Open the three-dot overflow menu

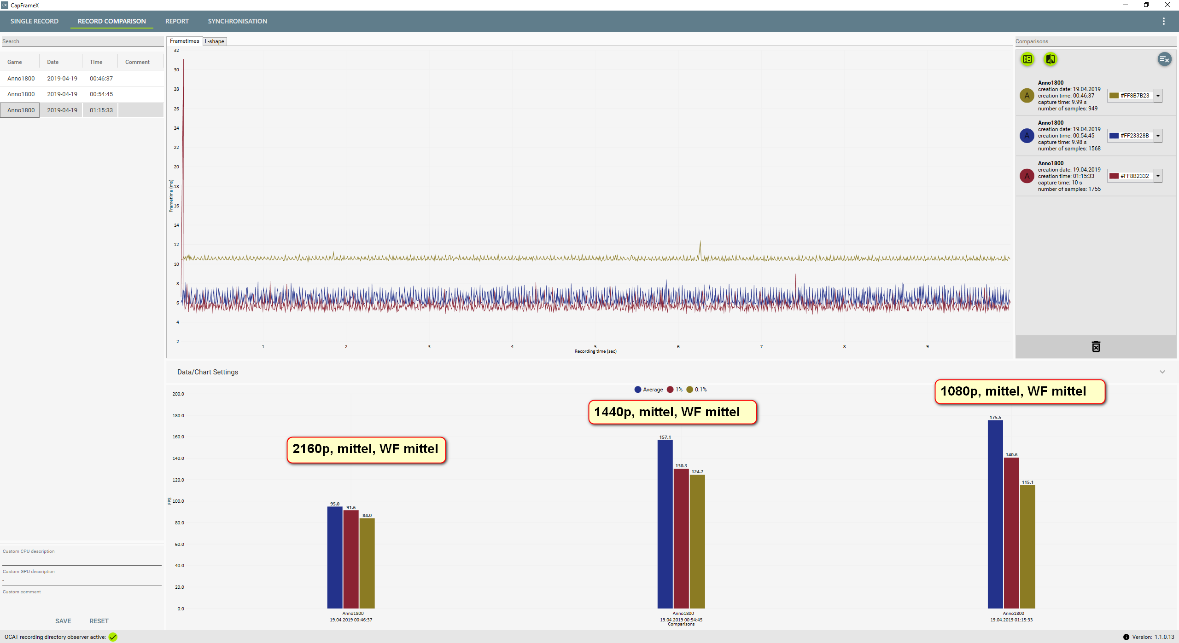pyautogui.click(x=1163, y=21)
